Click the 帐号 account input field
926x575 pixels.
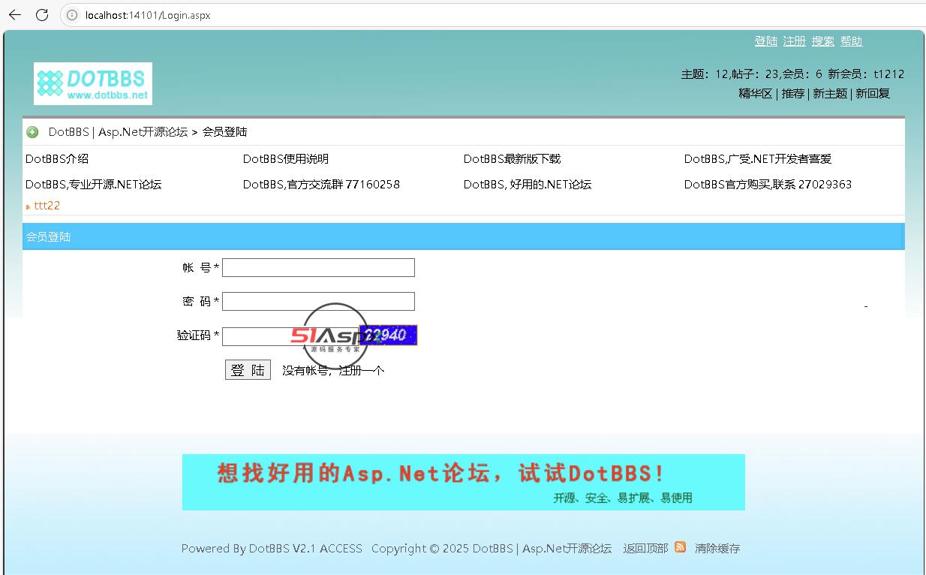318,267
